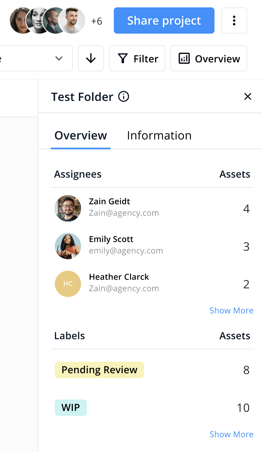Click the info icon next to Test Folder
Screen dimensions: 262x452
pos(124,97)
